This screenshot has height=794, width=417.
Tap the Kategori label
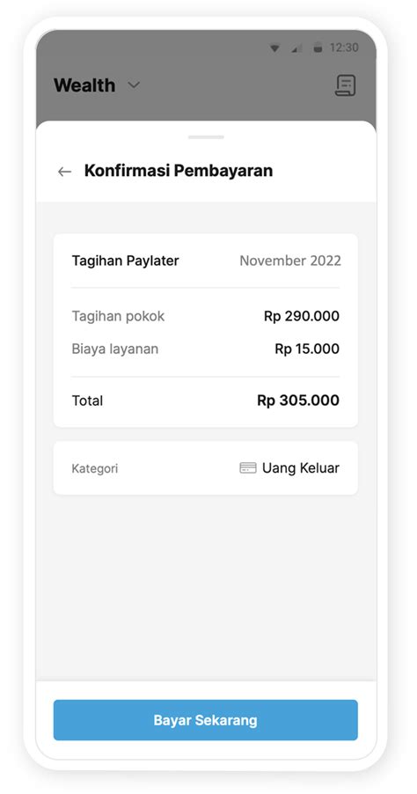click(x=95, y=468)
